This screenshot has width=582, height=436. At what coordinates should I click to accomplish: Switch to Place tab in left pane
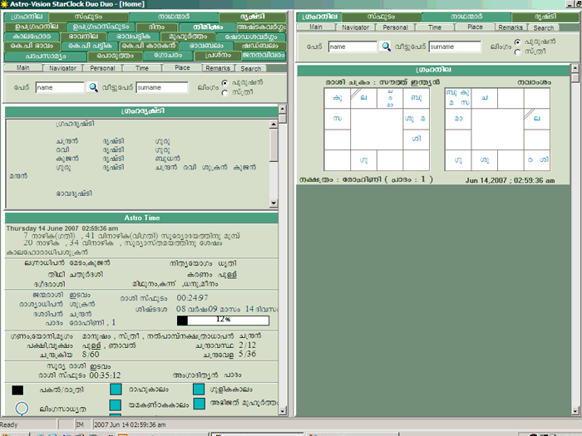182,68
